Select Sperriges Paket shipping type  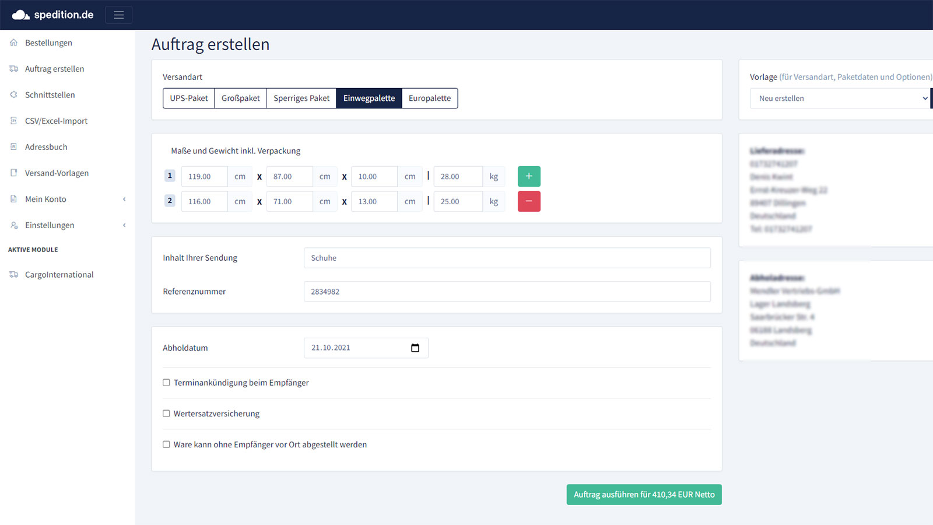[x=301, y=98]
